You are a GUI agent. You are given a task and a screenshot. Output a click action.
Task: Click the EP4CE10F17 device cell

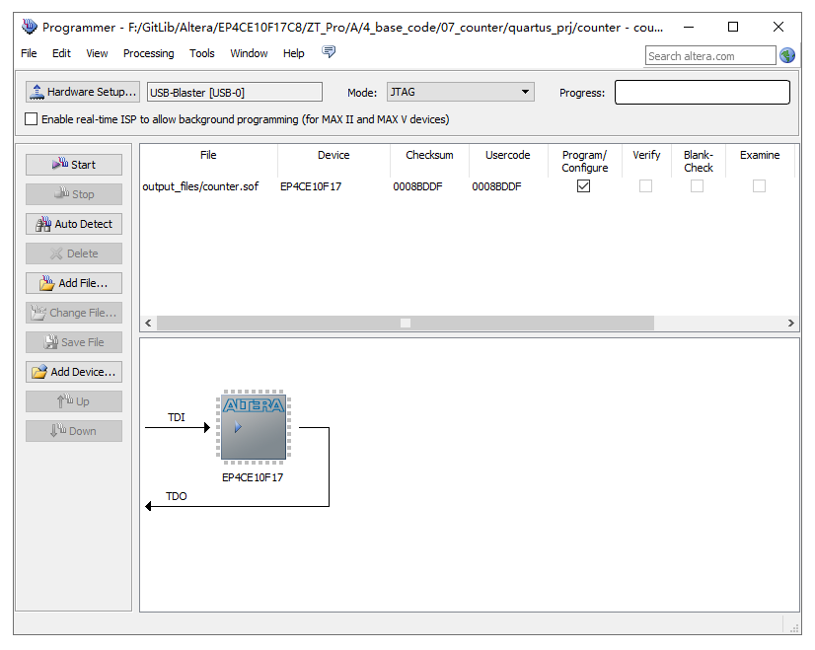tap(311, 186)
